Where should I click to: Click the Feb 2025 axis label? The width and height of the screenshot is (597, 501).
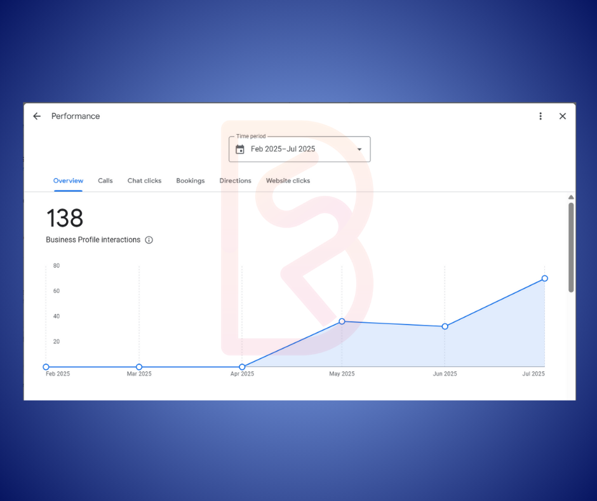pos(58,374)
